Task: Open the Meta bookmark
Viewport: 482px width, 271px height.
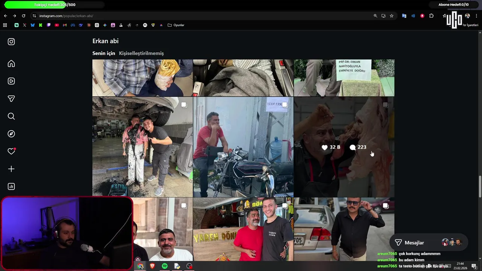Action: pyautogui.click(x=73, y=25)
